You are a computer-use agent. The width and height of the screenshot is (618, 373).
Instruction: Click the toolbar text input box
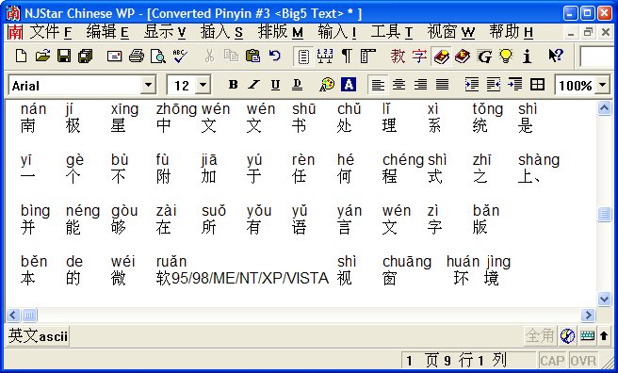(597, 57)
